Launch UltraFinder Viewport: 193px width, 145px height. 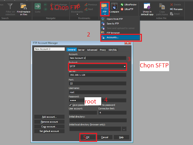[x=128, y=5]
